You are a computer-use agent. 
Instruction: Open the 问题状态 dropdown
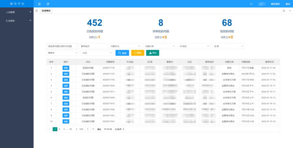tap(125, 46)
